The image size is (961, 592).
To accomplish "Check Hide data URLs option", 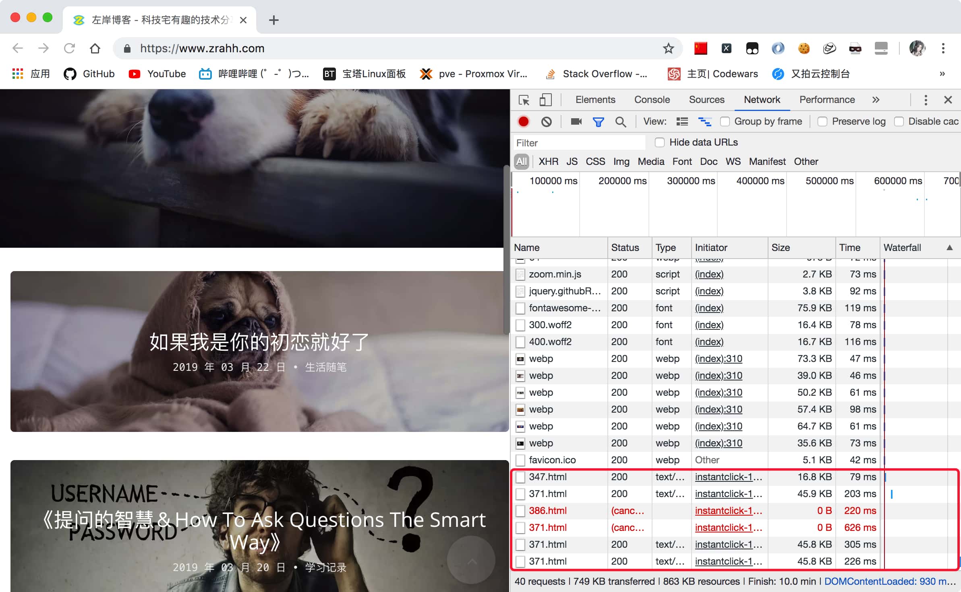I will [x=660, y=142].
